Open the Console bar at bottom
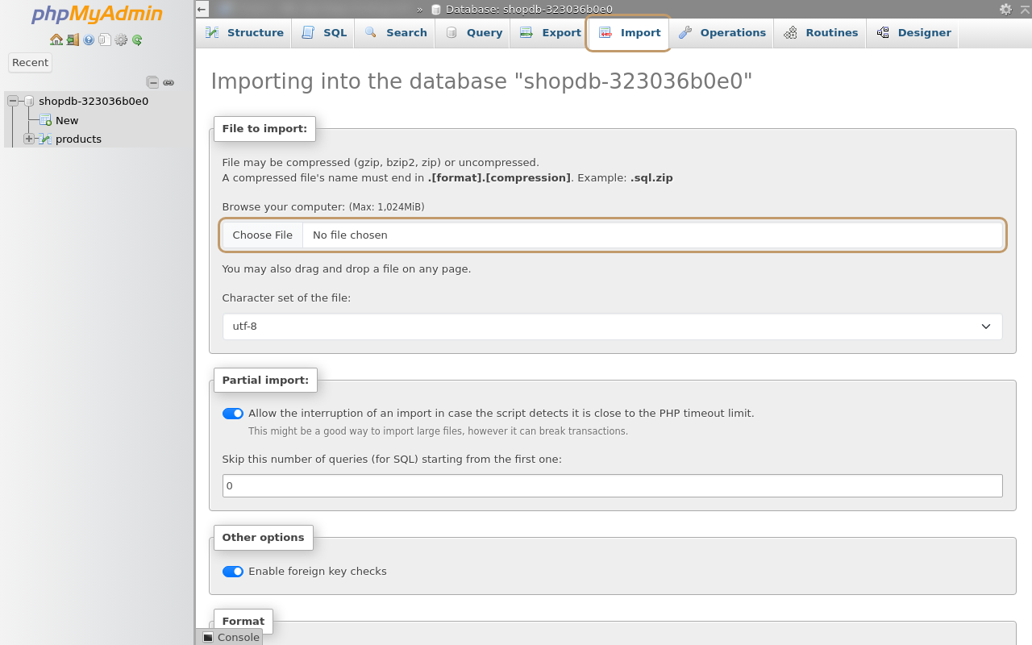 tap(231, 637)
